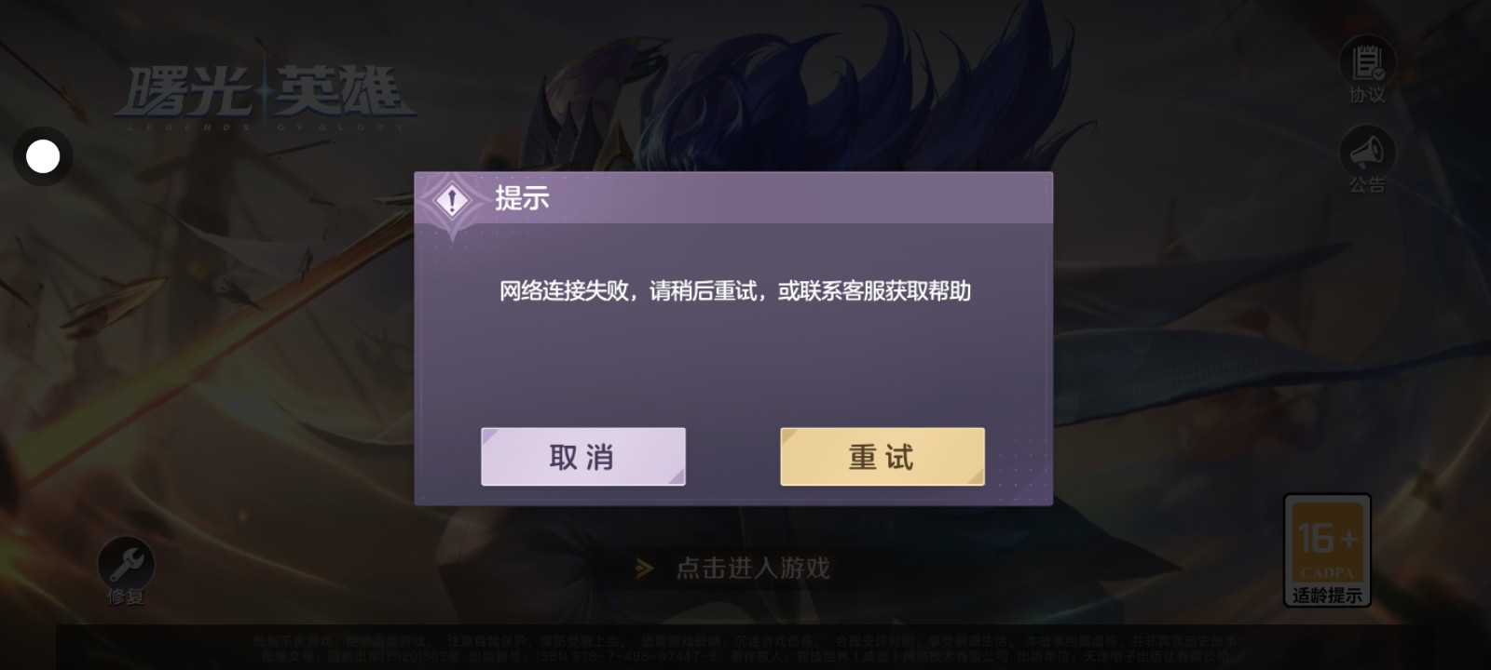The image size is (1491, 670).
Task: Tap the 协议 text label under icon
Action: coord(1367,95)
